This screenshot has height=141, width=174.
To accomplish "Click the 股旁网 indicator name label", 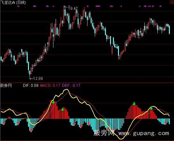I will (x=6, y=86).
